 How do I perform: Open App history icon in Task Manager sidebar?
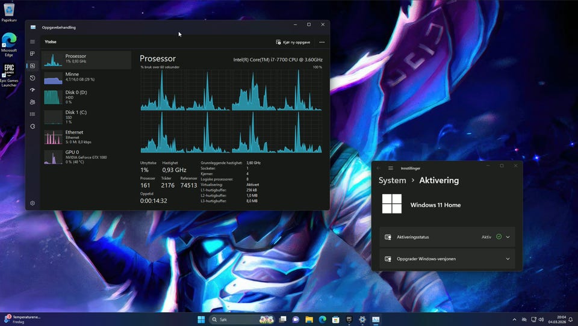pyautogui.click(x=33, y=78)
